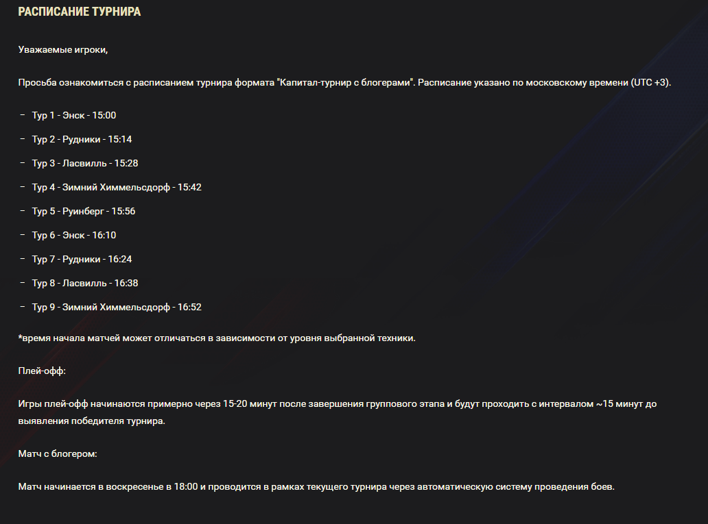Click the 'Тур 5 - Руинберг - 15:56' entry
The width and height of the screenshot is (708, 524).
click(x=84, y=211)
